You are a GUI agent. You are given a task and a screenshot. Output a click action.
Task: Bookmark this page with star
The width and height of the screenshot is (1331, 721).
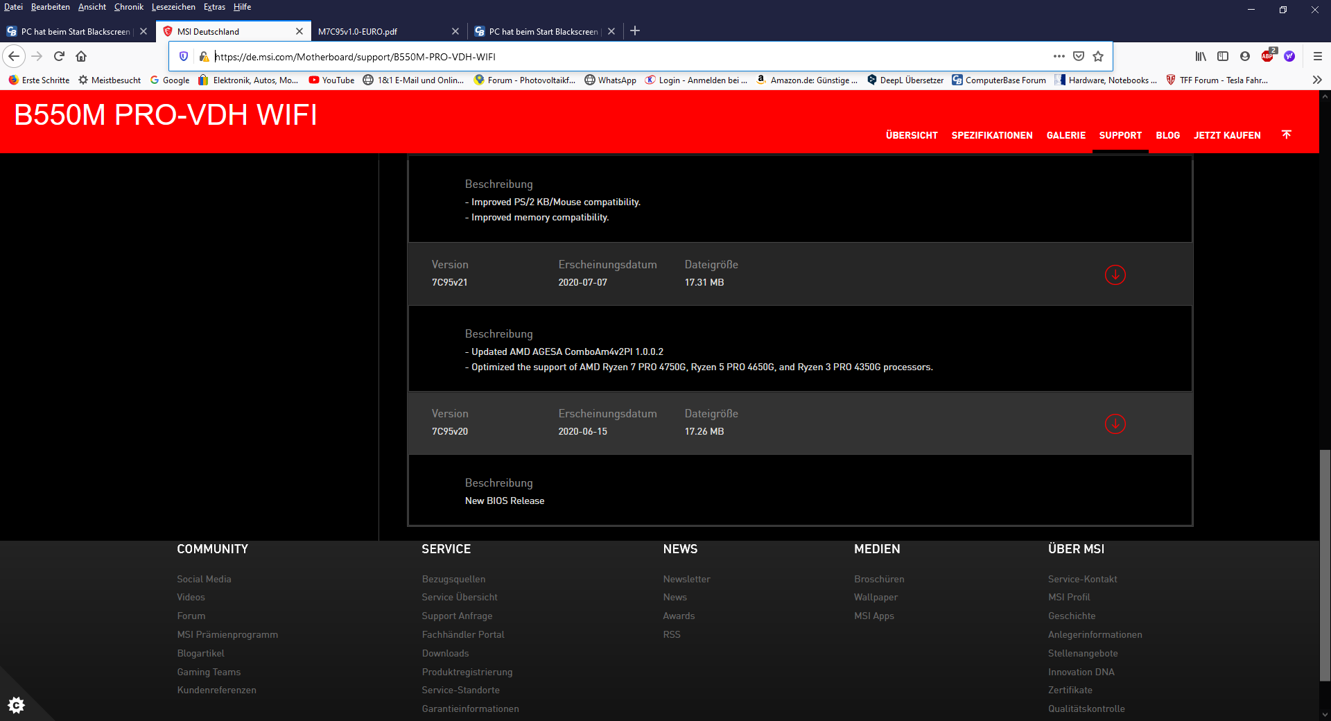(1098, 56)
